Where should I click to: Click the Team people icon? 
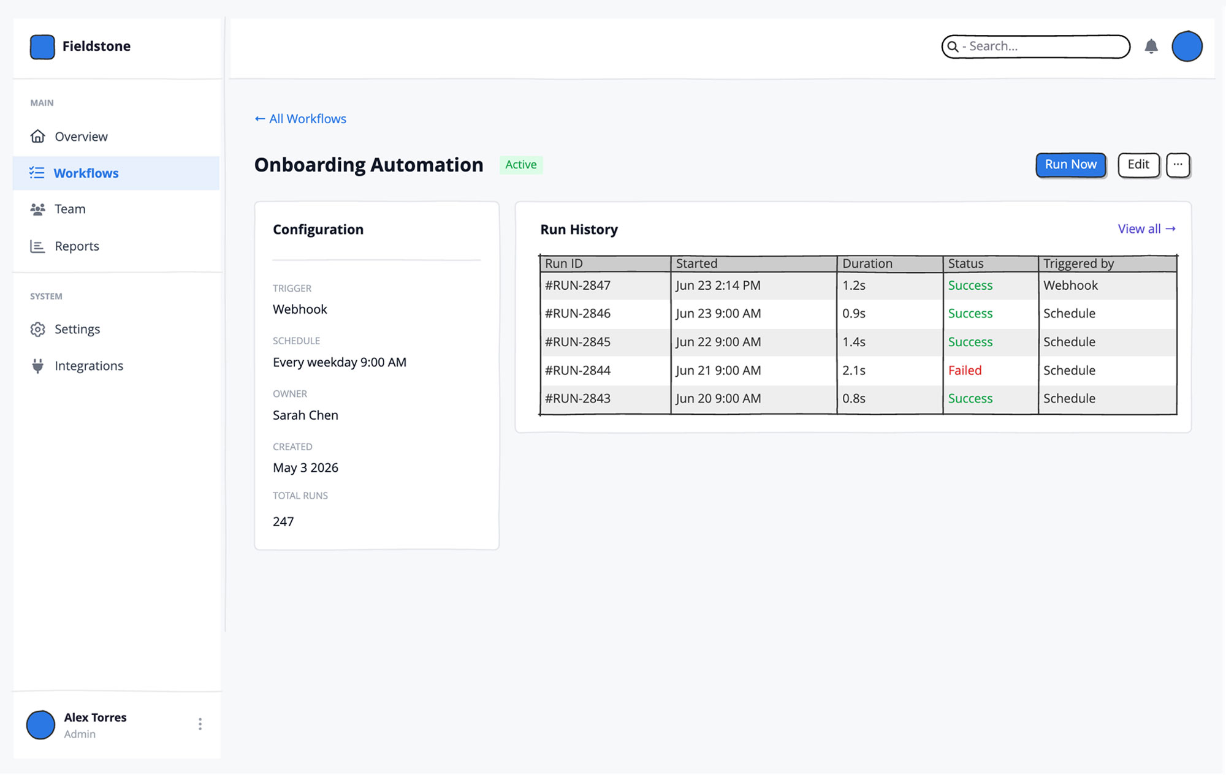[37, 209]
